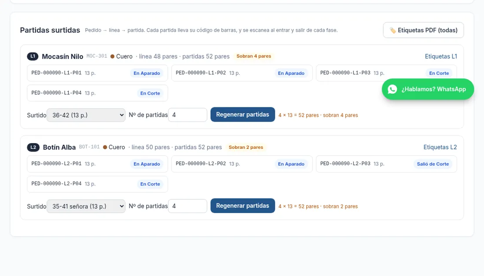Select partida PED-000090-L1-P04
The width and height of the screenshot is (484, 276).
click(98, 93)
